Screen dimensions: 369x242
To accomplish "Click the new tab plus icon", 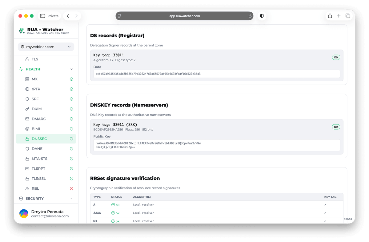I will [339, 16].
